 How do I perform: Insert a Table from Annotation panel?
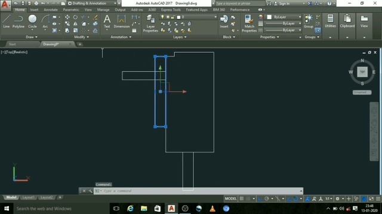134,30
